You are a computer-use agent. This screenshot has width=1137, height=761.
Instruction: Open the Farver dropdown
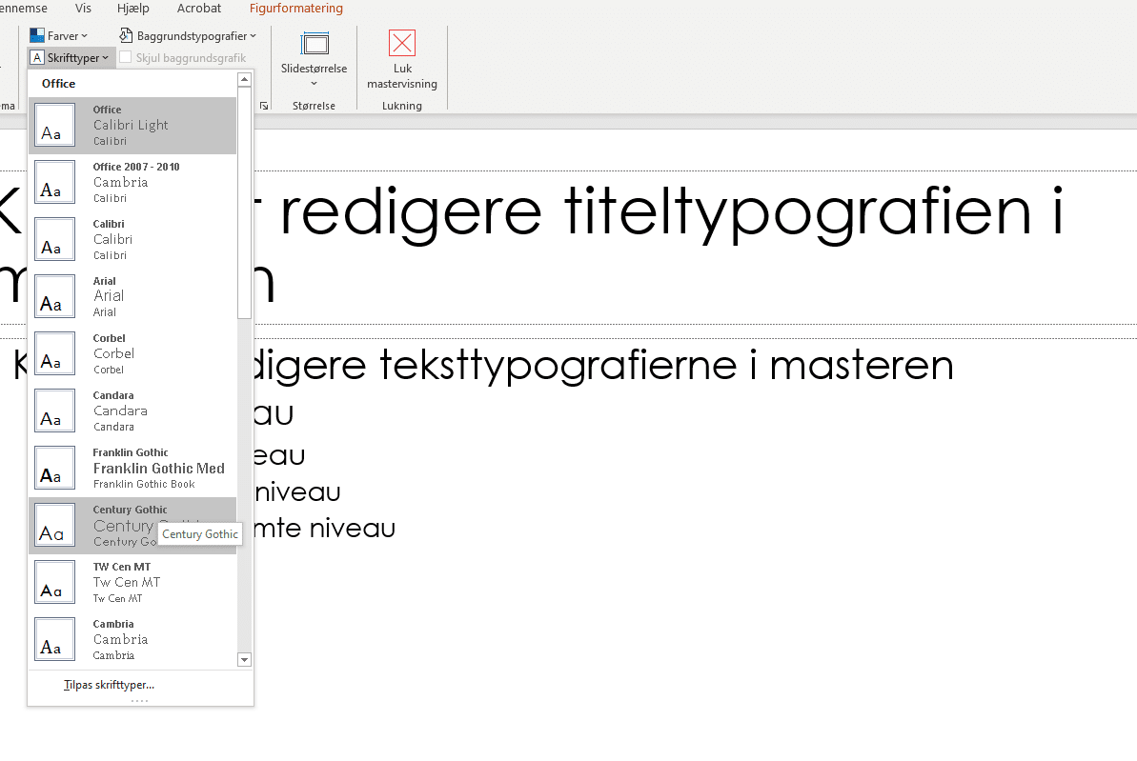point(85,34)
